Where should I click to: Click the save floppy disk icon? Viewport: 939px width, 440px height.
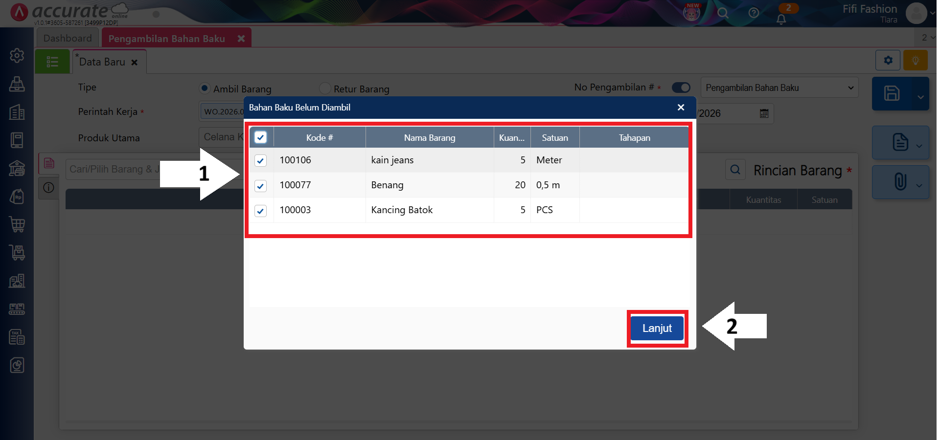pos(892,93)
